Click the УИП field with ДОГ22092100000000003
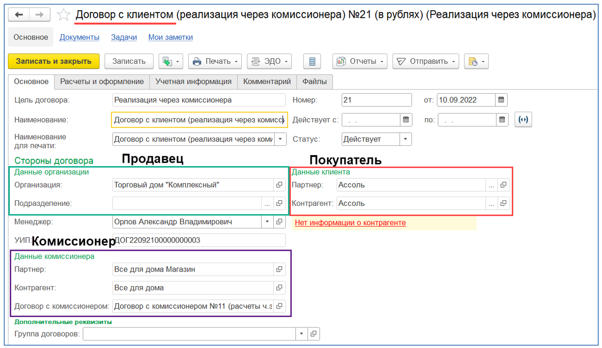 (x=199, y=241)
